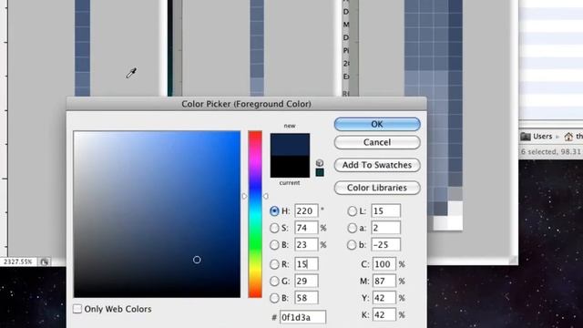
Task: Click the brightness field showing 23
Action: pos(306,244)
